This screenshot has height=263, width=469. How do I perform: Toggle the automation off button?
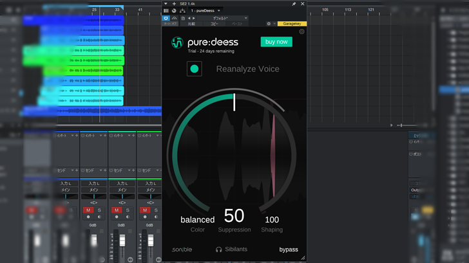pyautogui.click(x=170, y=24)
